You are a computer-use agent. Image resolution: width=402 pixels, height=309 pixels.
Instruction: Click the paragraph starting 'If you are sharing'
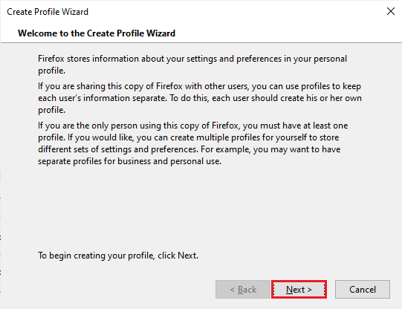click(x=200, y=98)
